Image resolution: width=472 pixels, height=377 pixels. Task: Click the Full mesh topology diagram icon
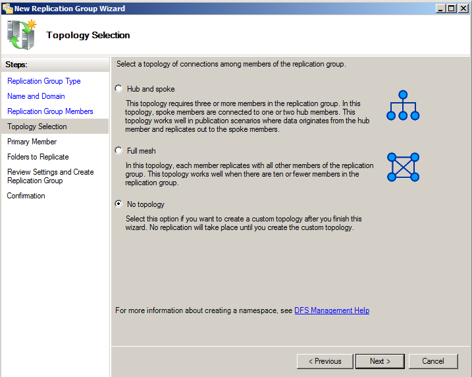(x=403, y=167)
